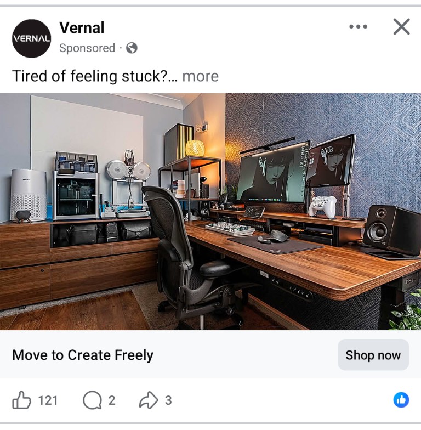Open comments via speech bubble icon
The image size is (421, 430).
point(92,400)
